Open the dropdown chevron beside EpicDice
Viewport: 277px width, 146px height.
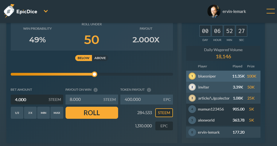coord(46,11)
